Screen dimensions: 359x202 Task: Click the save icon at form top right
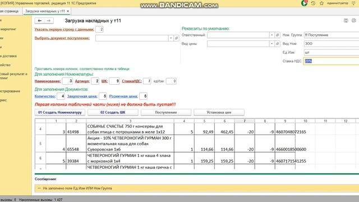coord(346,21)
